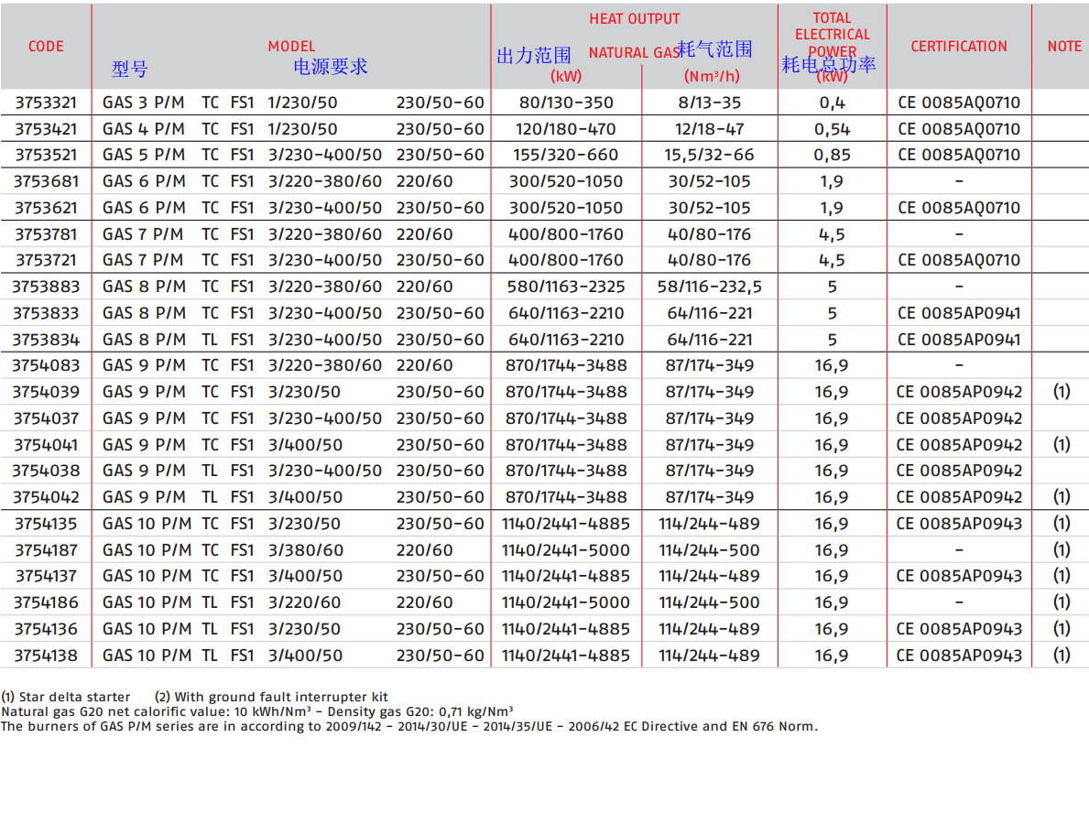1089x835 pixels.
Task: Select code cell 3753883
Action: point(46,287)
